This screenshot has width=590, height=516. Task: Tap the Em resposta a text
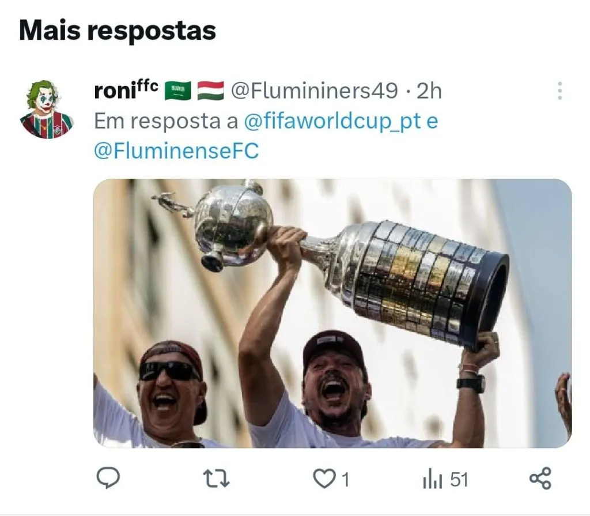pos(166,122)
